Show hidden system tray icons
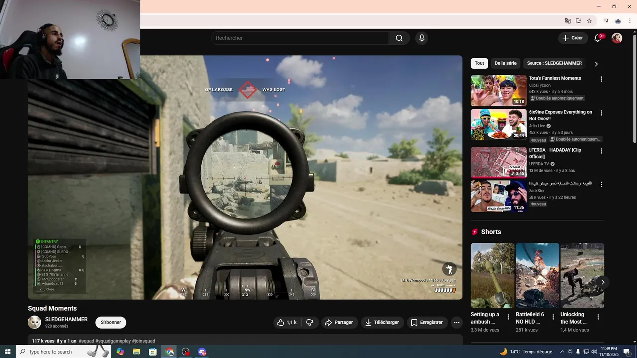The image size is (637, 358). pos(562,352)
